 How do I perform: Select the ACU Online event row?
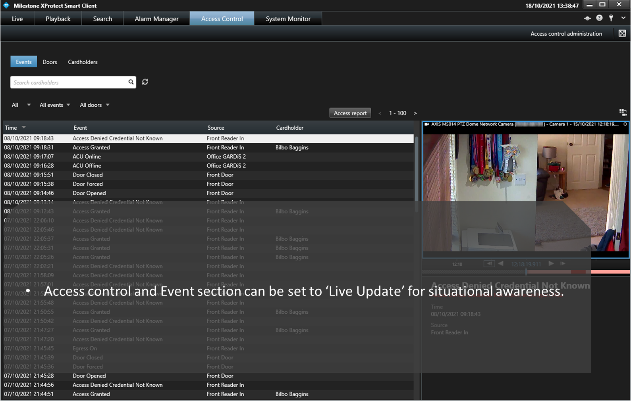pos(208,157)
